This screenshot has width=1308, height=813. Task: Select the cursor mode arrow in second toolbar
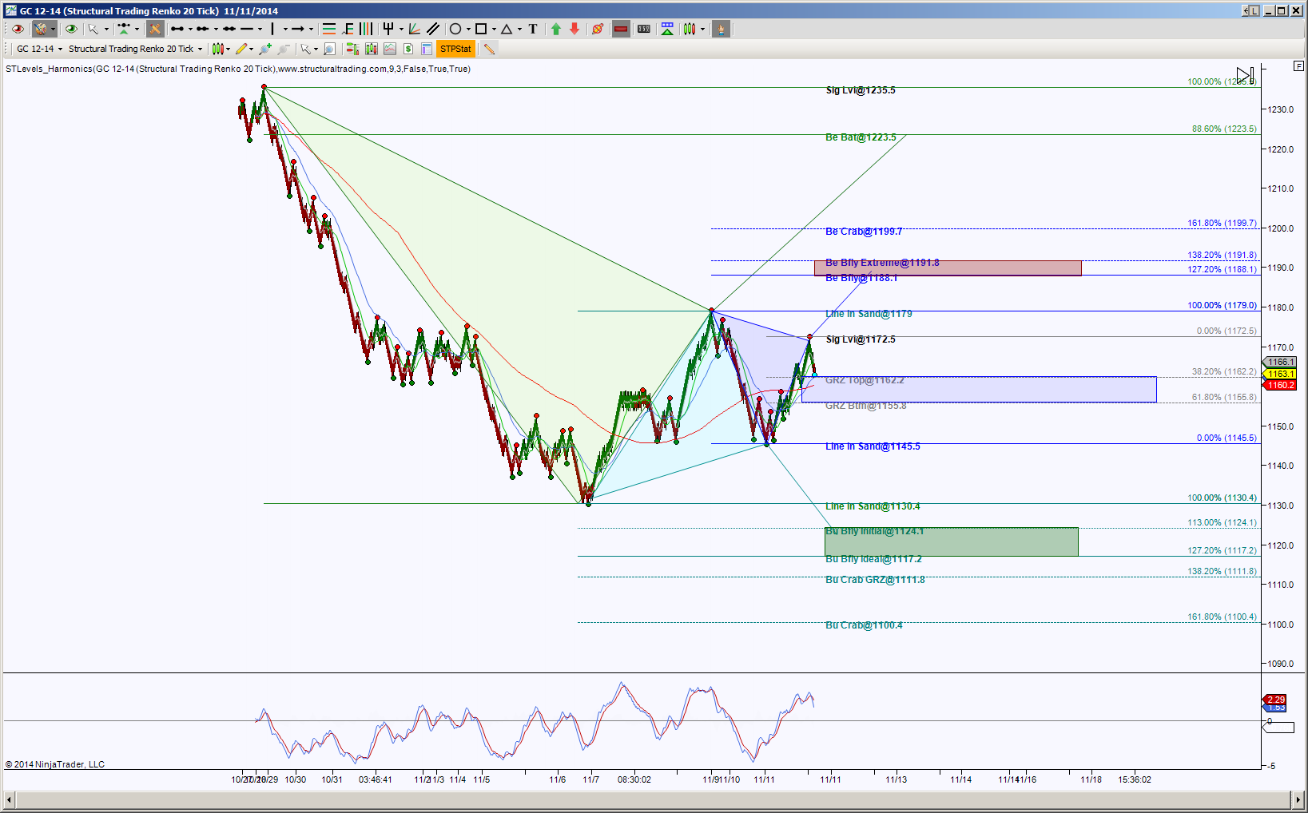point(305,49)
